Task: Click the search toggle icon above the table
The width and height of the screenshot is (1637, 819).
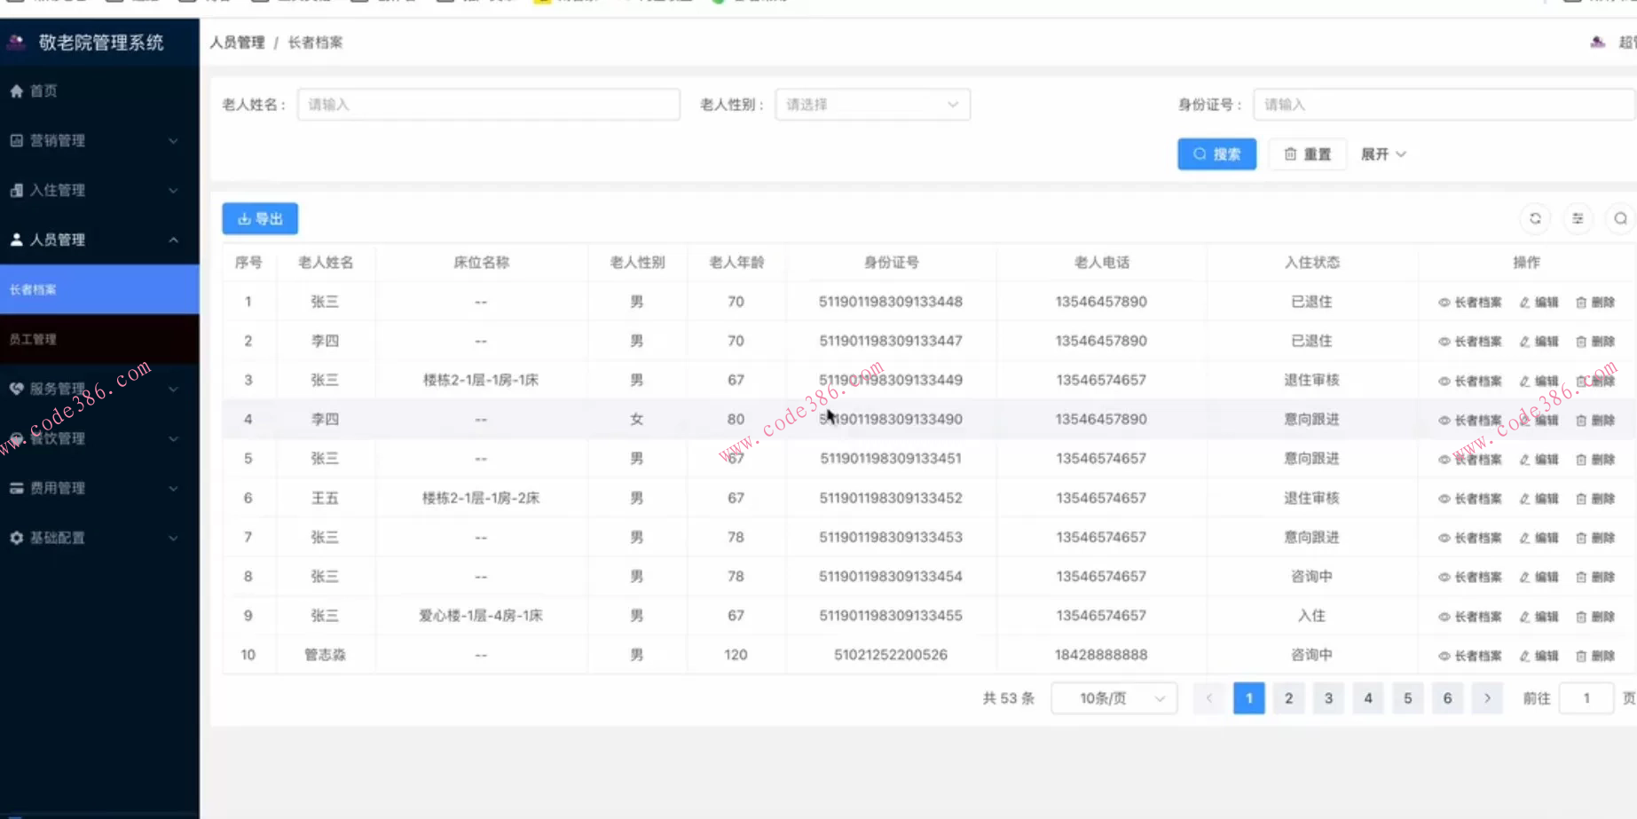Action: point(1620,218)
